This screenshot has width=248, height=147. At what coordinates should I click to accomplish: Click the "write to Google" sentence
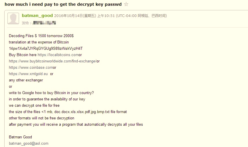51,93
